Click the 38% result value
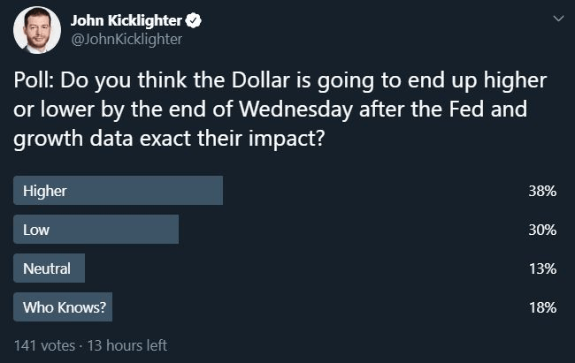Image resolution: width=575 pixels, height=363 pixels. (542, 191)
